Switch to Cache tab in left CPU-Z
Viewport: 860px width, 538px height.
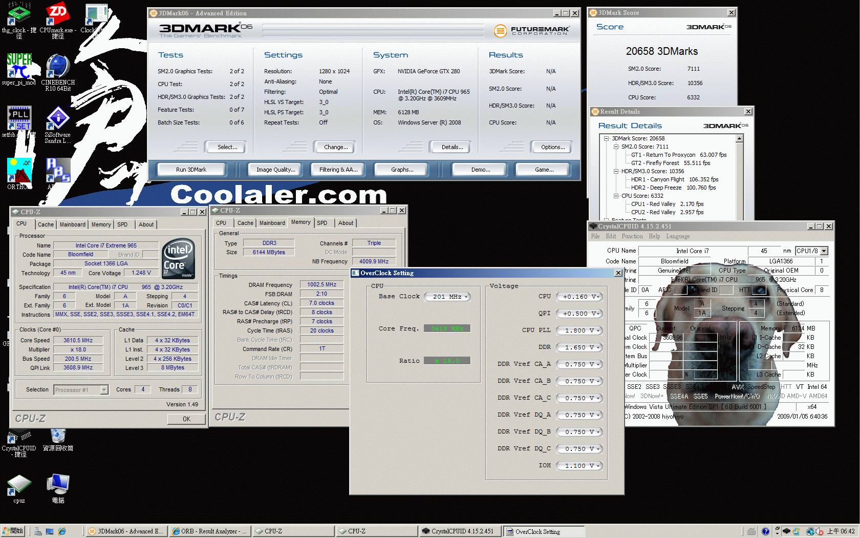[46, 224]
